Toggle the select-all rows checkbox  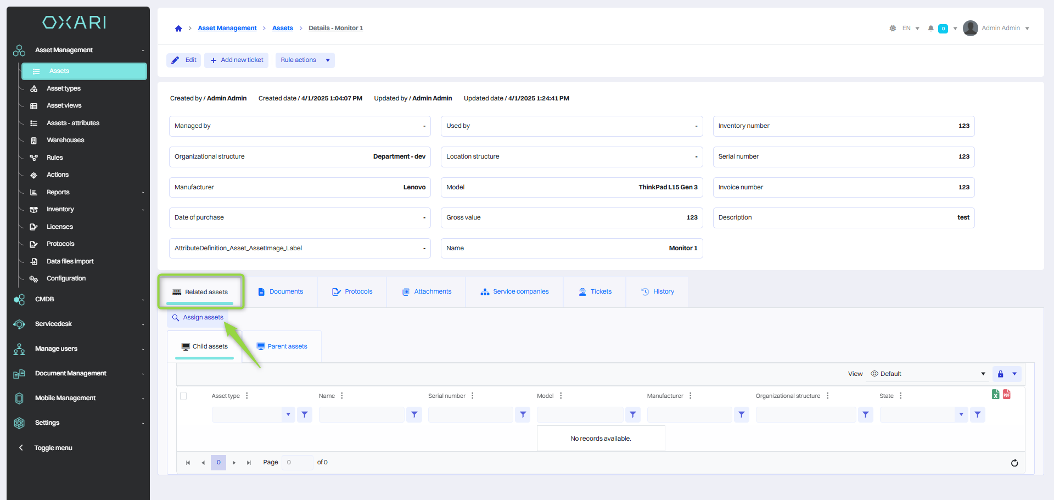pos(183,396)
